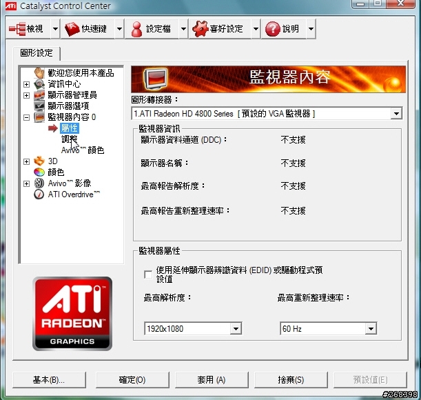
Task: Click the 喜好設定 toolbar label
Action: (226, 29)
